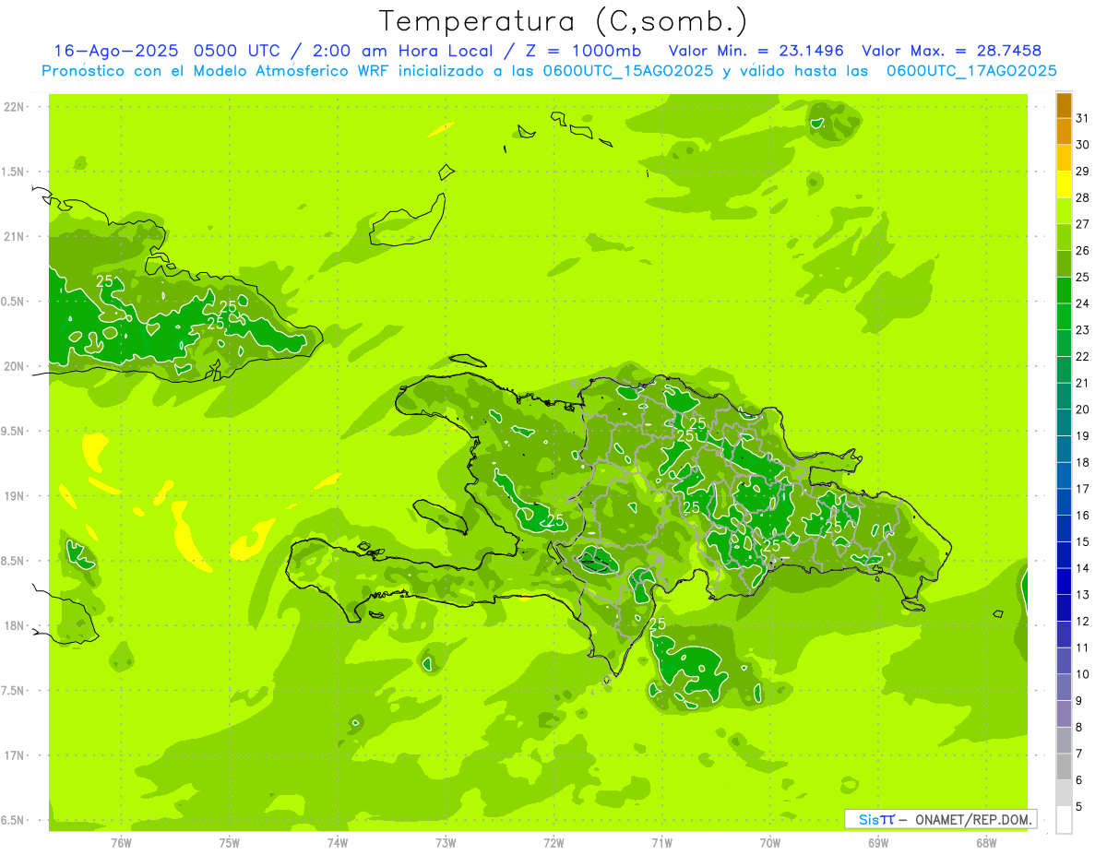1107x855 pixels.
Task: Click the title "Temperatura (C,somb.)"
Action: 564,21
